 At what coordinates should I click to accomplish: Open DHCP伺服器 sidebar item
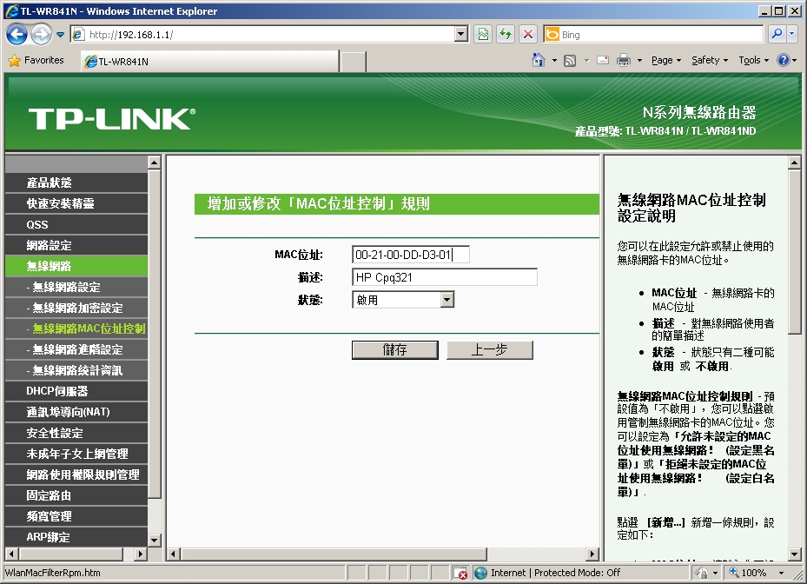click(x=76, y=391)
